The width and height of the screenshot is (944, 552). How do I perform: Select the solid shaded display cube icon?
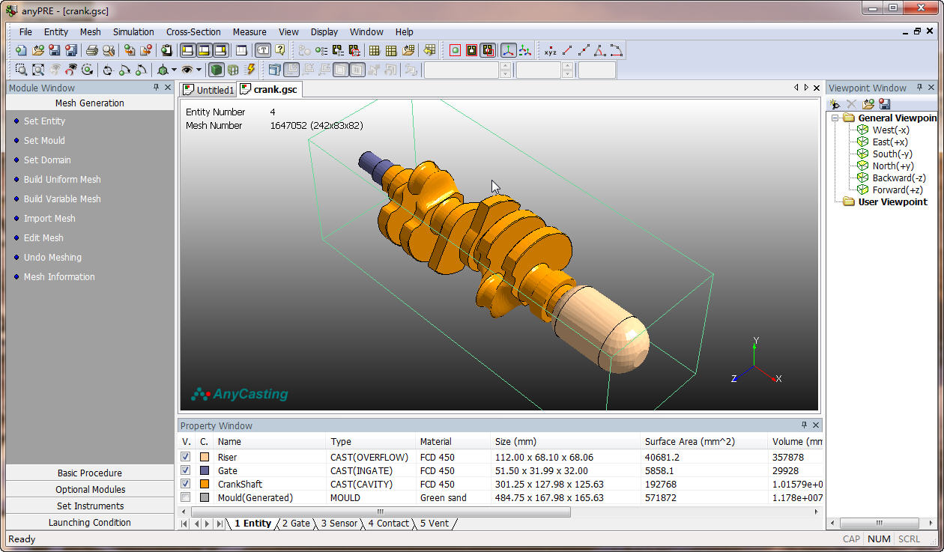pyautogui.click(x=217, y=70)
